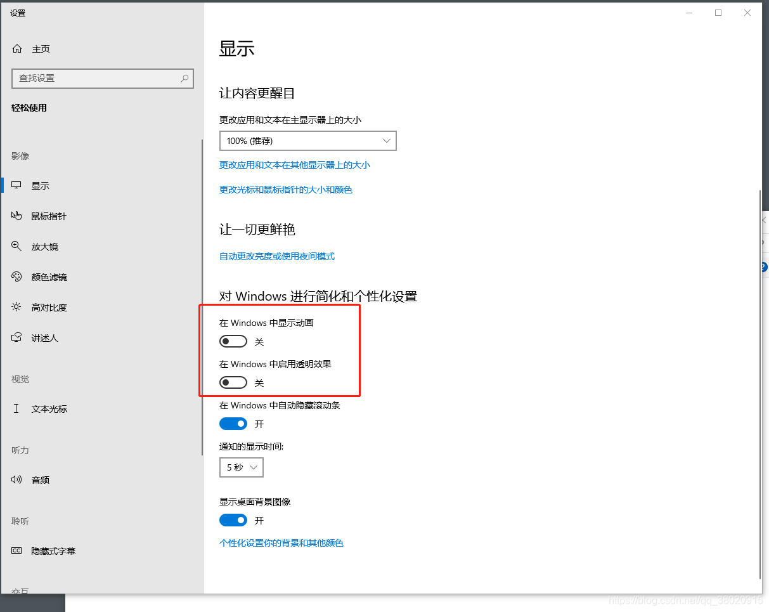Screen dimensions: 769x612
Task: Open 讲述人 settings page
Action: (x=45, y=338)
